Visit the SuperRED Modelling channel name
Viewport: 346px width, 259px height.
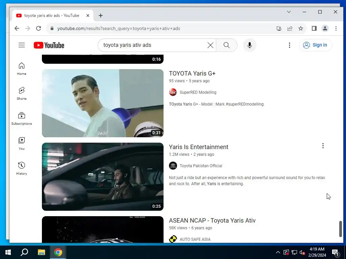198,92
